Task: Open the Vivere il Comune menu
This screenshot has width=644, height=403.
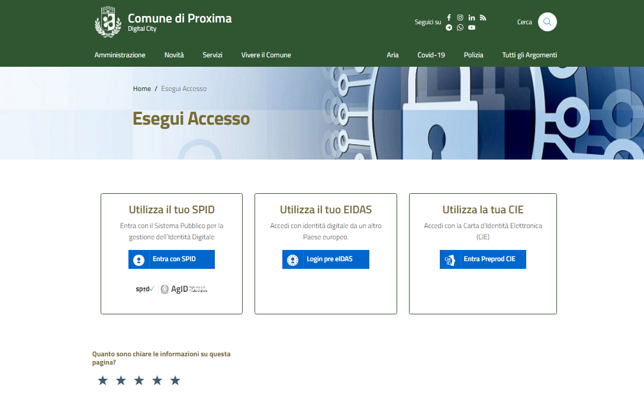Action: pyautogui.click(x=266, y=55)
